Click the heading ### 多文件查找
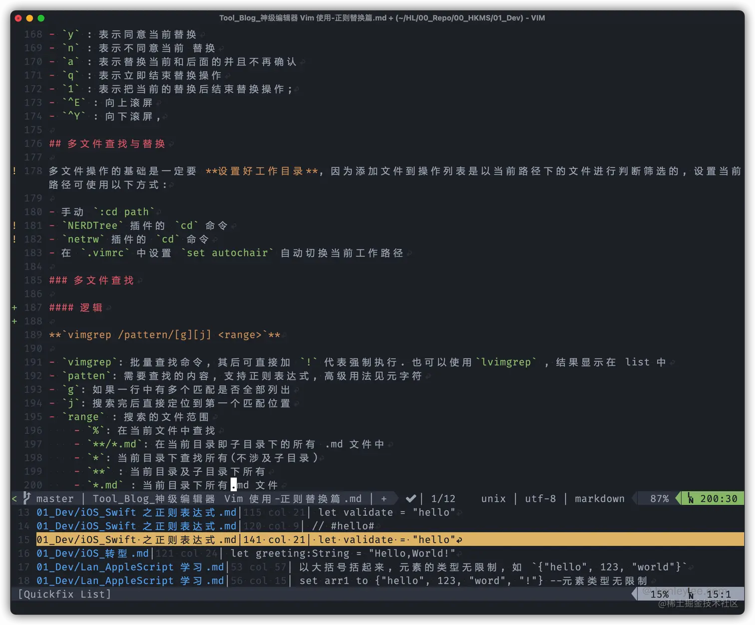 [x=92, y=280]
